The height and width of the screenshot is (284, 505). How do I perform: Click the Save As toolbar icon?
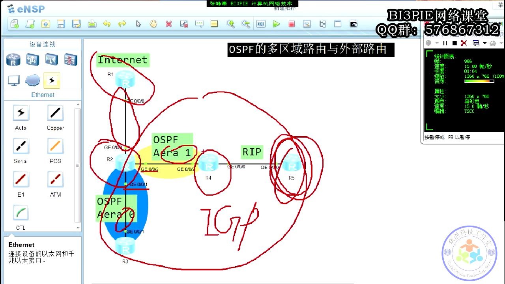point(76,24)
